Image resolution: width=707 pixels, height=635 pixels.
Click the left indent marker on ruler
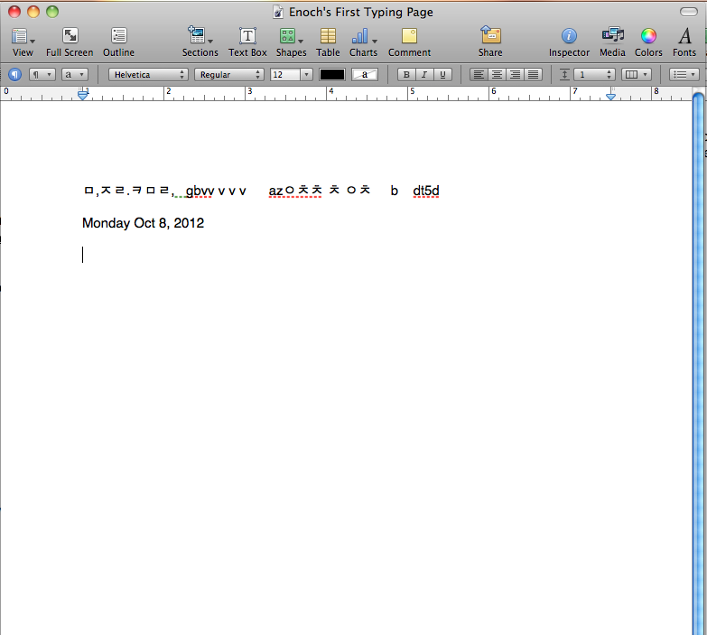(83, 94)
